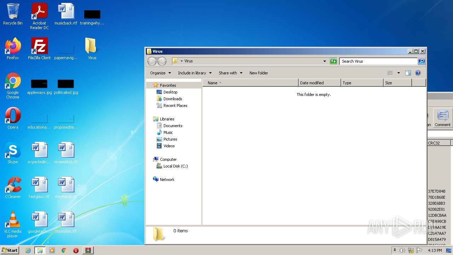Toggle the preview pane button
Image resolution: width=453 pixels, height=255 pixels.
[408, 73]
